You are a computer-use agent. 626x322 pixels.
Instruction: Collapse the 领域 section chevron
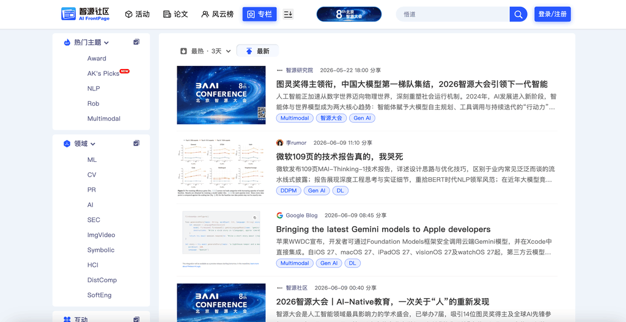pyautogui.click(x=93, y=144)
